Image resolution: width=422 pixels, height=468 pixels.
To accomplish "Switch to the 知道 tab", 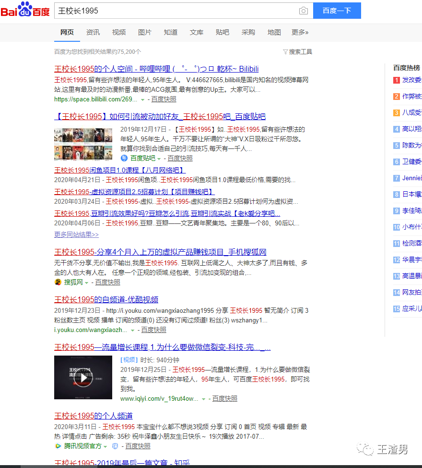I will 171,32.
